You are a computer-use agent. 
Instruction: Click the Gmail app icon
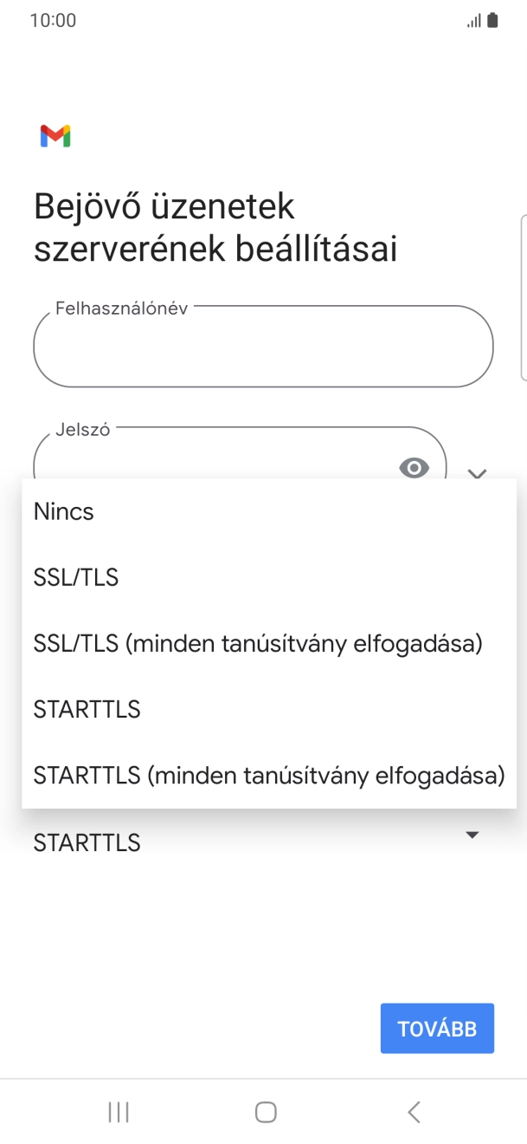[x=55, y=136]
